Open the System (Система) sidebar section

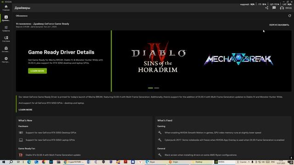[6, 39]
